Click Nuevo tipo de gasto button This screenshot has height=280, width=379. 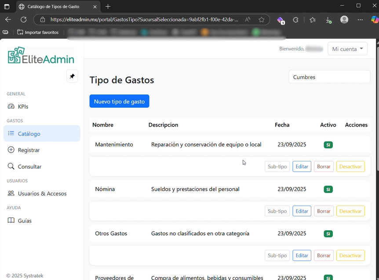coord(119,102)
